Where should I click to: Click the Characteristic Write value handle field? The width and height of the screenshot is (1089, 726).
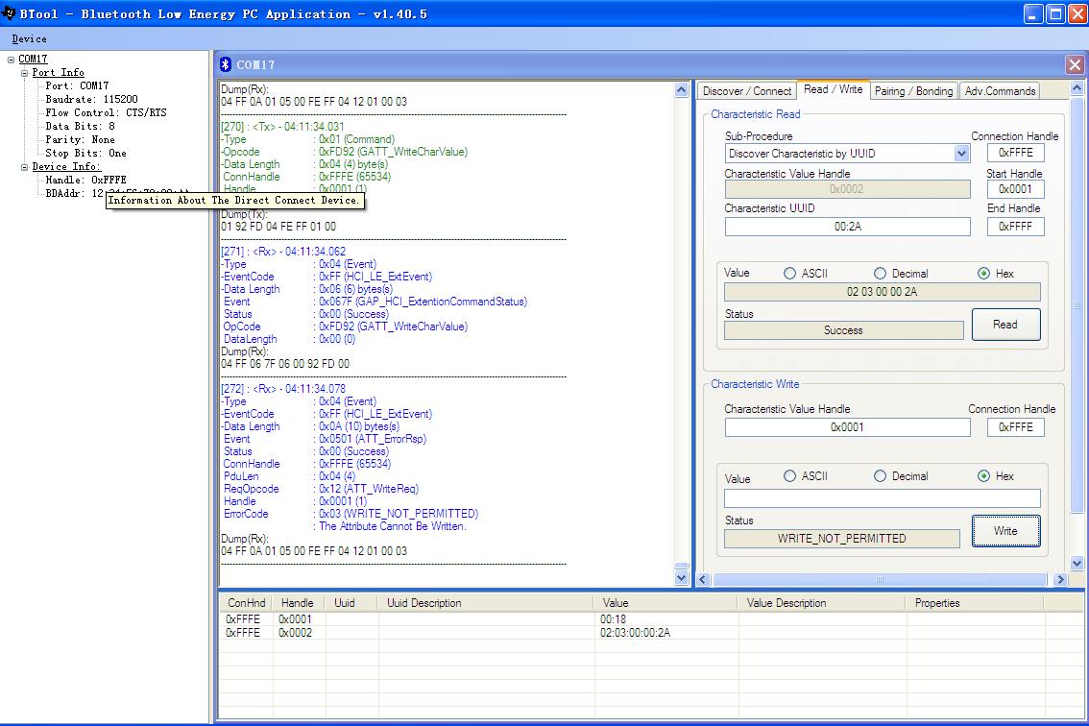coord(847,427)
